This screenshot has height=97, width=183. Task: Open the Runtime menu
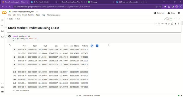click(31, 15)
